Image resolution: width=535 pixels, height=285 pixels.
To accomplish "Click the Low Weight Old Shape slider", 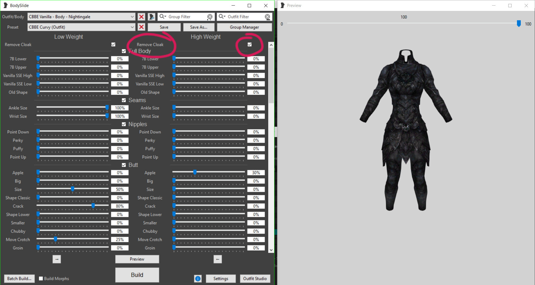I will pos(72,92).
